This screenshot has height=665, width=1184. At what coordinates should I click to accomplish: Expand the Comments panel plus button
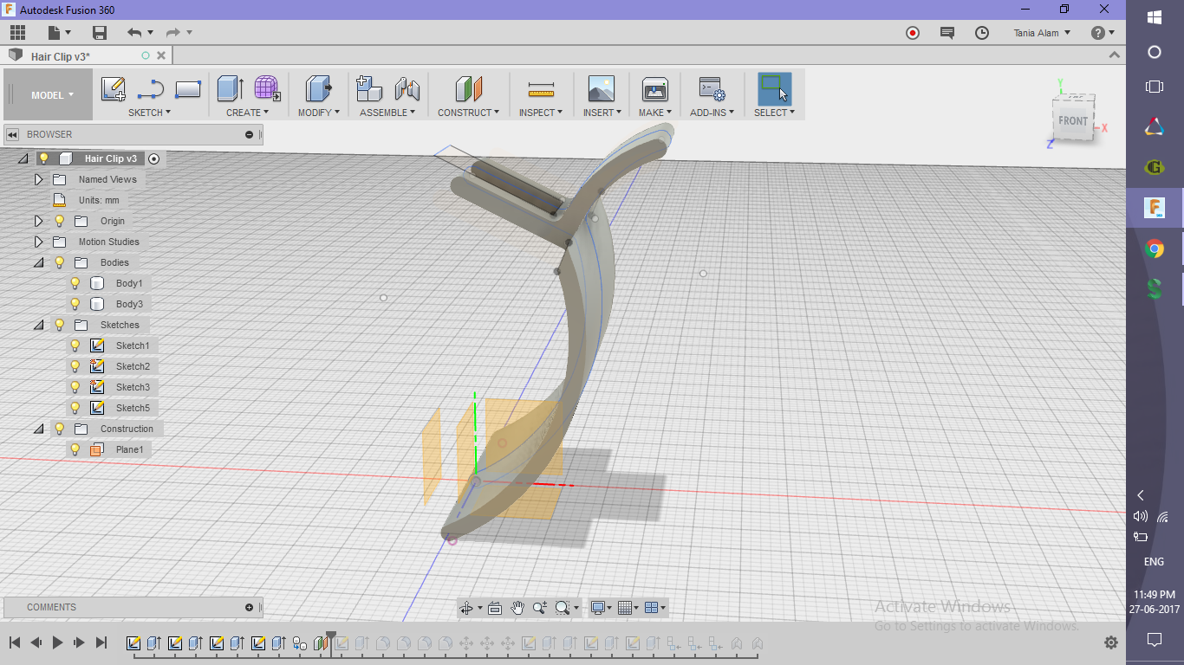[x=250, y=608]
